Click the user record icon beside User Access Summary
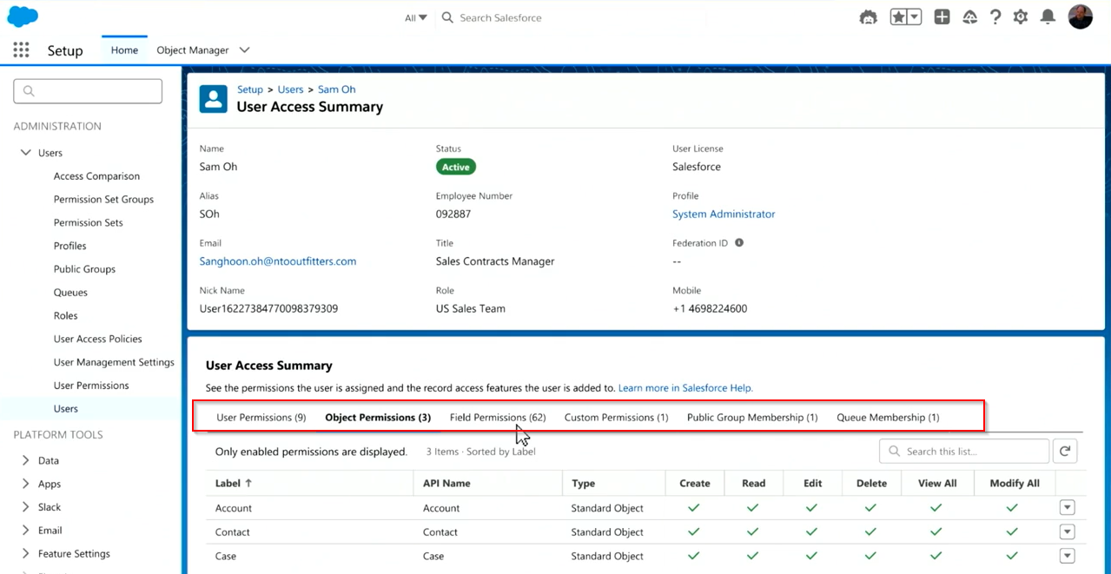Viewport: 1111px width, 574px height. click(214, 99)
